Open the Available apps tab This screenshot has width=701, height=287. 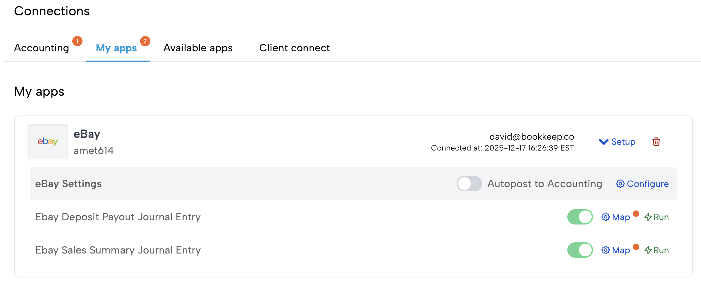[x=198, y=48]
